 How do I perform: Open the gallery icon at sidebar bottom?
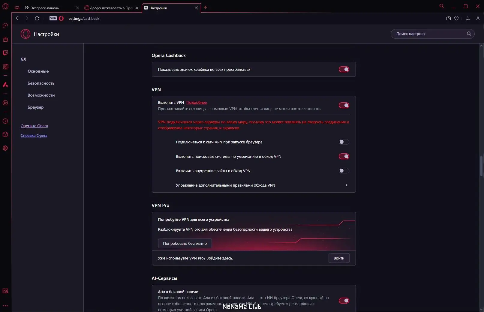tap(5, 291)
